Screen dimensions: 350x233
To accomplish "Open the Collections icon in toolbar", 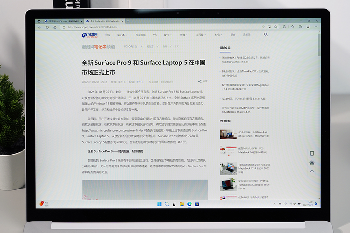I will point(300,27).
